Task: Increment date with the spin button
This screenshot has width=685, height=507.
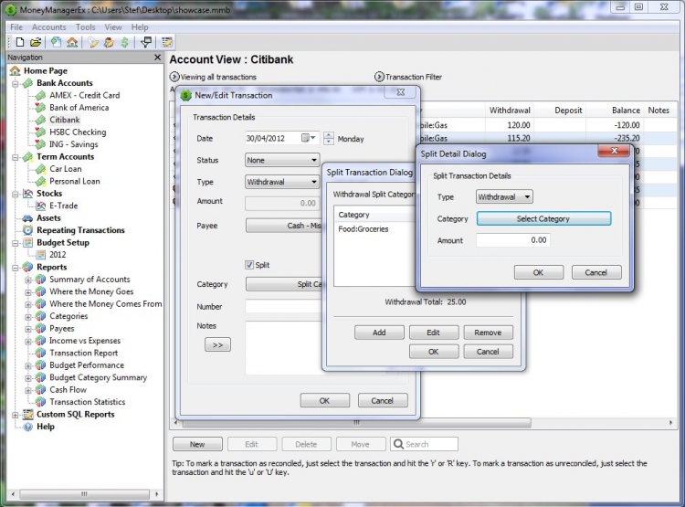Action: point(329,135)
